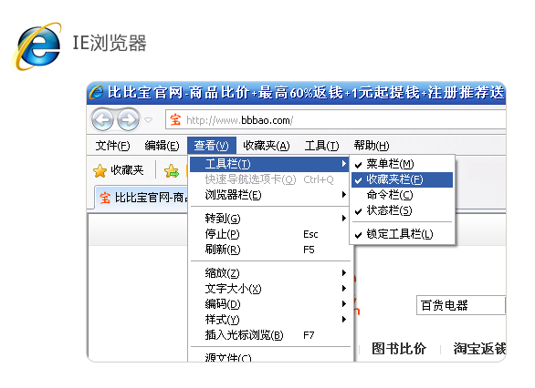The height and width of the screenshot is (388, 535).
Task: Expand the 缩放(Z) submenu
Action: pyautogui.click(x=268, y=273)
